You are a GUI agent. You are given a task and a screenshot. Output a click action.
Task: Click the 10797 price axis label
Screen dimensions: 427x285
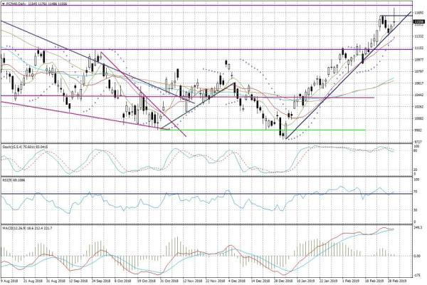[418, 72]
